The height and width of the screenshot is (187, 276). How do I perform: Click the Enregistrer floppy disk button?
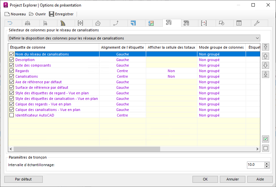pos(61,14)
